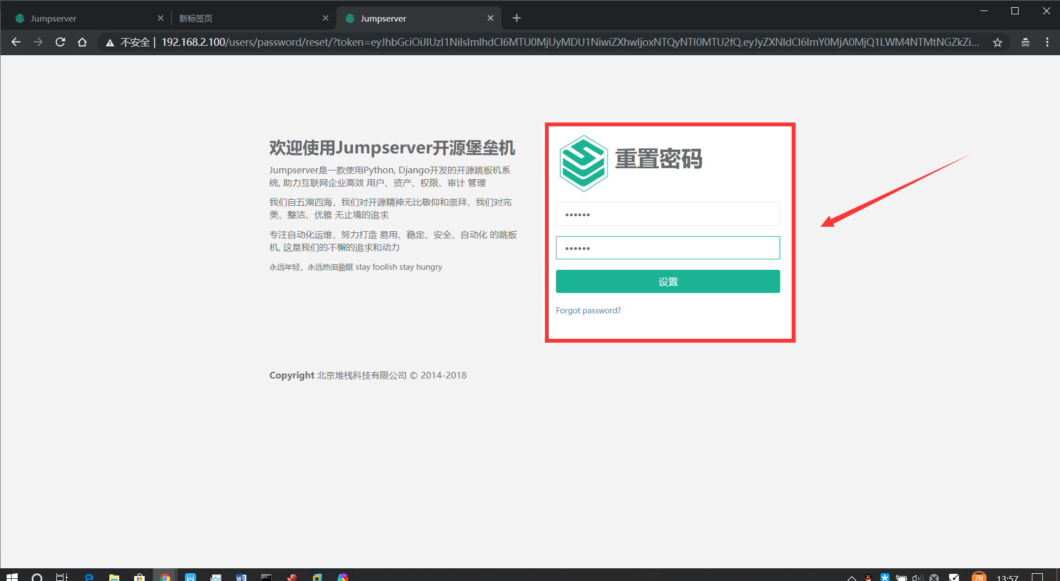Click the Jumpserver logo
Screen dimensions: 1060x581
(x=584, y=163)
